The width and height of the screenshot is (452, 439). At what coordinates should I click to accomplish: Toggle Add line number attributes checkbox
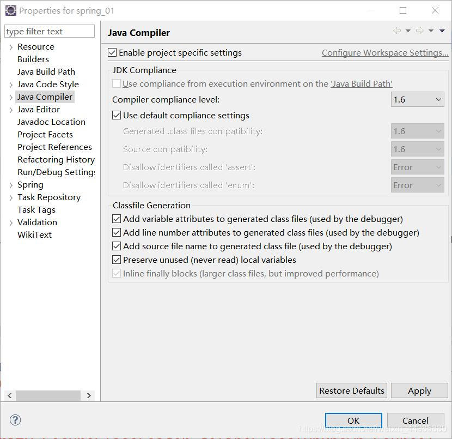pyautogui.click(x=117, y=232)
